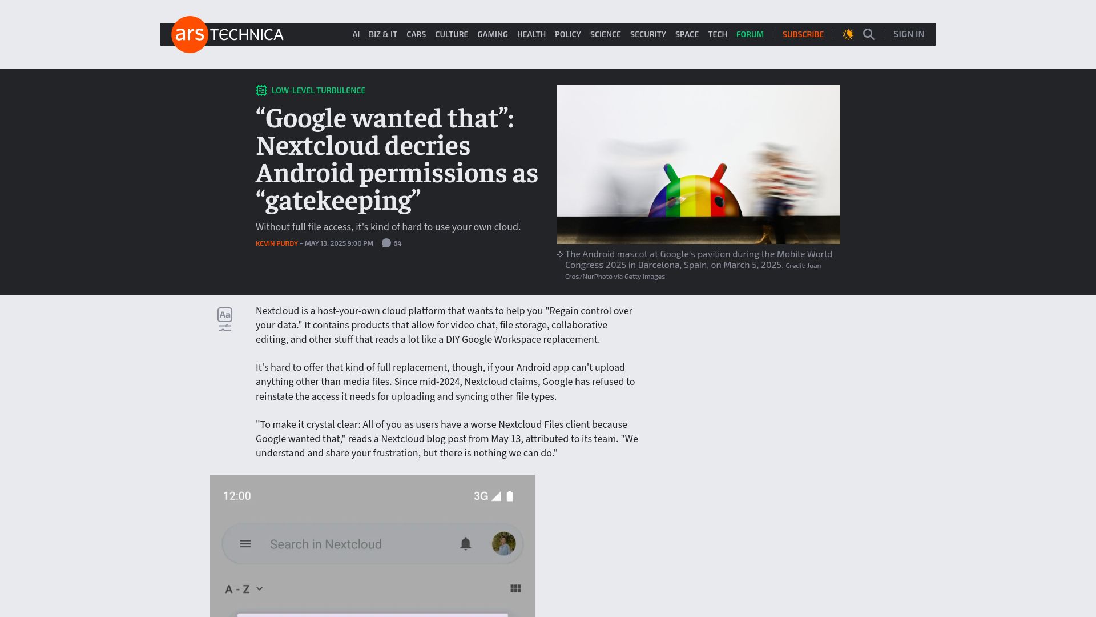The image size is (1096, 617).
Task: Click SIGN IN
Action: click(x=909, y=34)
